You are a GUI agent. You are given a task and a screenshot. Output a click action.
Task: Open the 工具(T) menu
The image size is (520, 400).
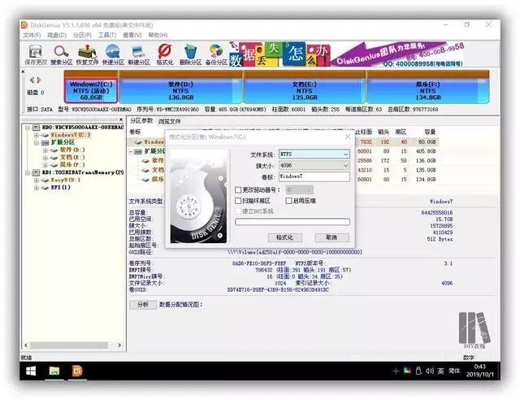point(106,35)
